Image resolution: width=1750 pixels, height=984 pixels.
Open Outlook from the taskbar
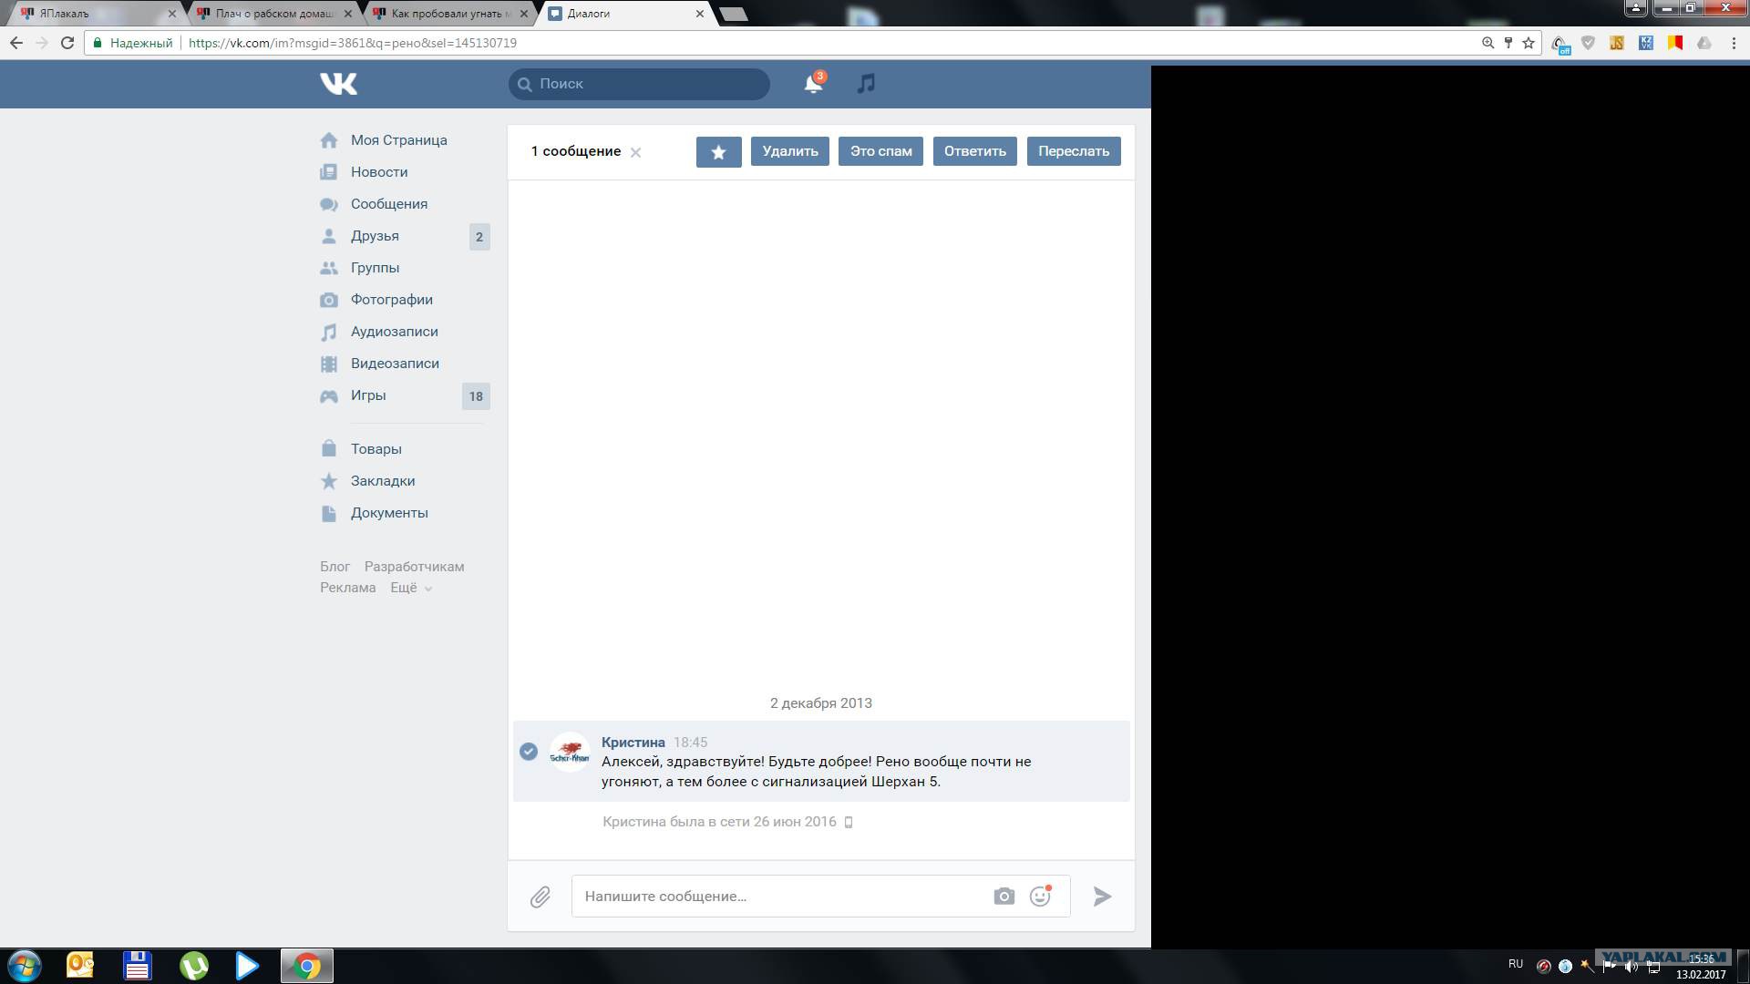(80, 966)
